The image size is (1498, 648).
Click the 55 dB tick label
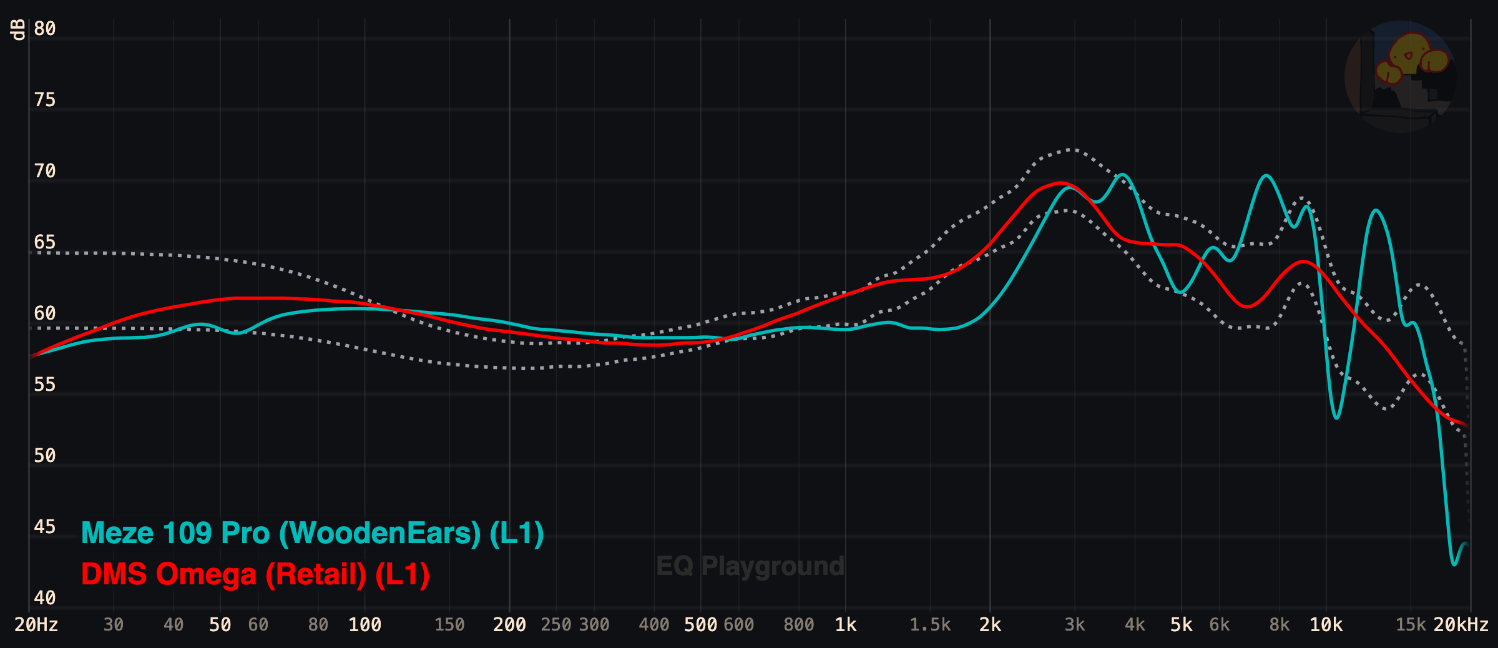45,385
